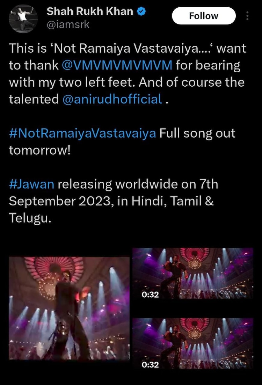
Task: Click the 'with my two left feet' sentence
Action: (x=72, y=82)
